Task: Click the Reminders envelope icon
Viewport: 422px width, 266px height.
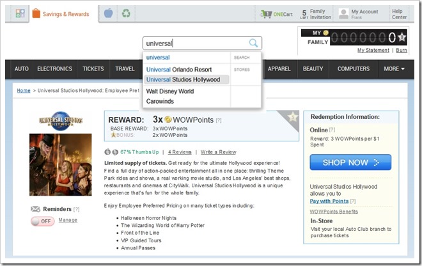Action: pos(35,209)
